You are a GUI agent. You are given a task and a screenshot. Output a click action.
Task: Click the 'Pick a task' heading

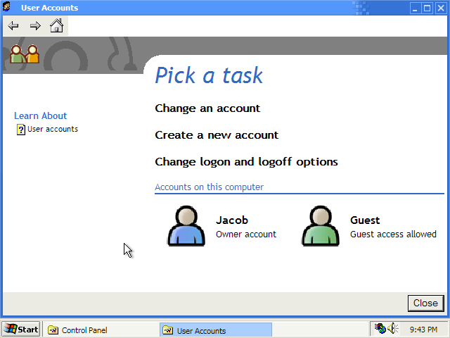209,75
